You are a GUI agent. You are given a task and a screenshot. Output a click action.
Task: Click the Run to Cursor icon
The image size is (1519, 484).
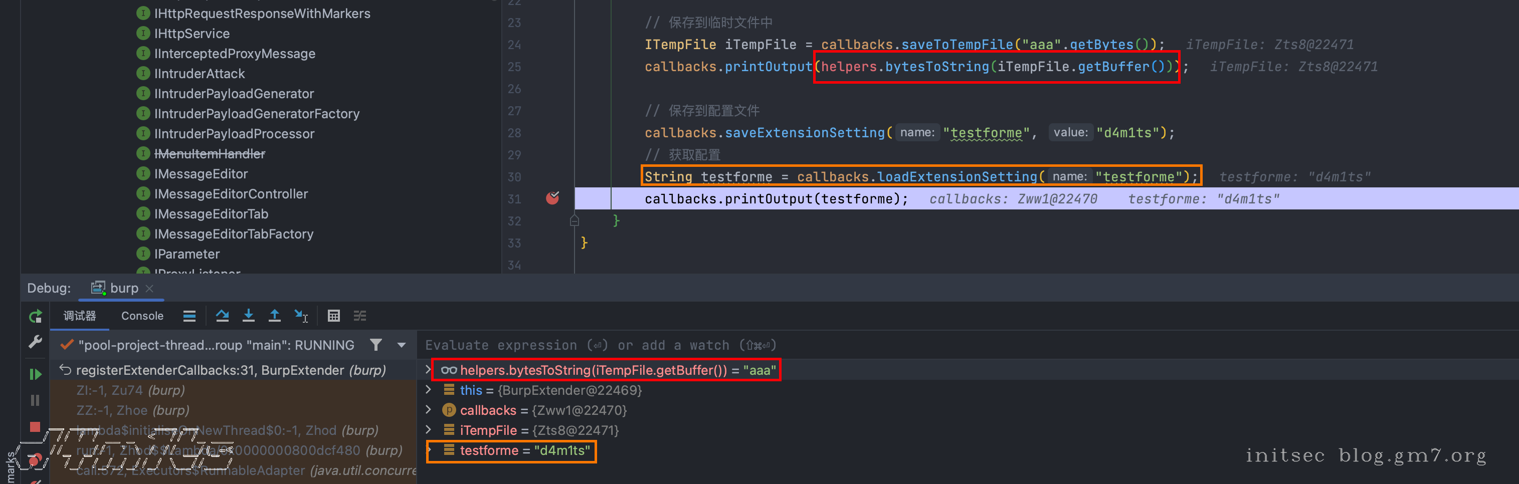click(x=301, y=316)
